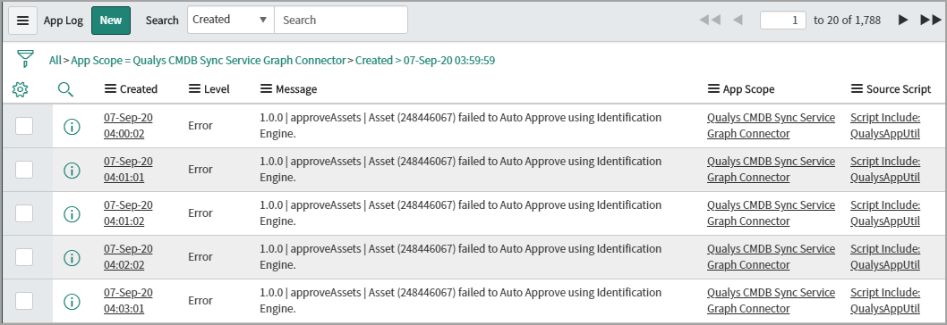The image size is (947, 325).
Task: Go to the previous page of results
Action: (738, 20)
